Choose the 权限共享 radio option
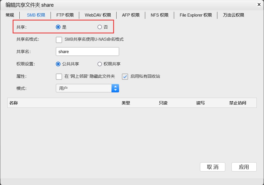 click(x=100, y=64)
